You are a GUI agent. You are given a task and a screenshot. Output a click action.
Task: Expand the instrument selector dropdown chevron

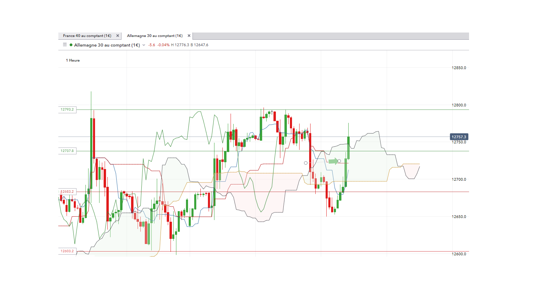point(144,45)
